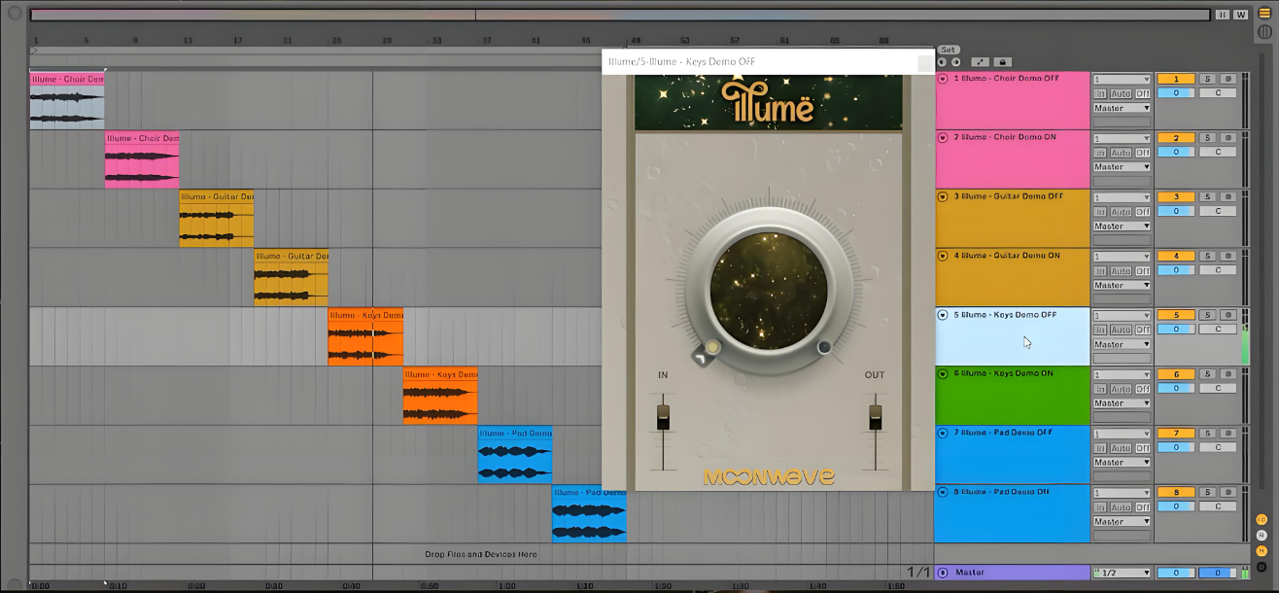Arm track 8 Pad Demo ON for recording

[x=1228, y=493]
